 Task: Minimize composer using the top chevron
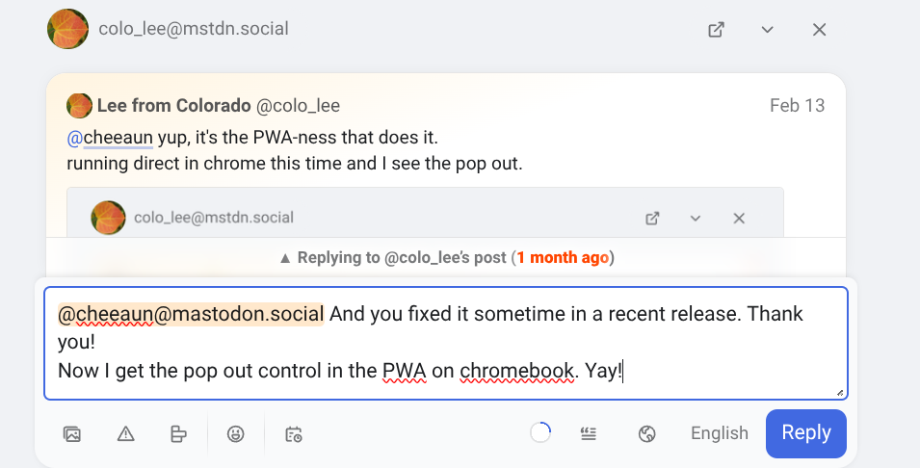[768, 29]
